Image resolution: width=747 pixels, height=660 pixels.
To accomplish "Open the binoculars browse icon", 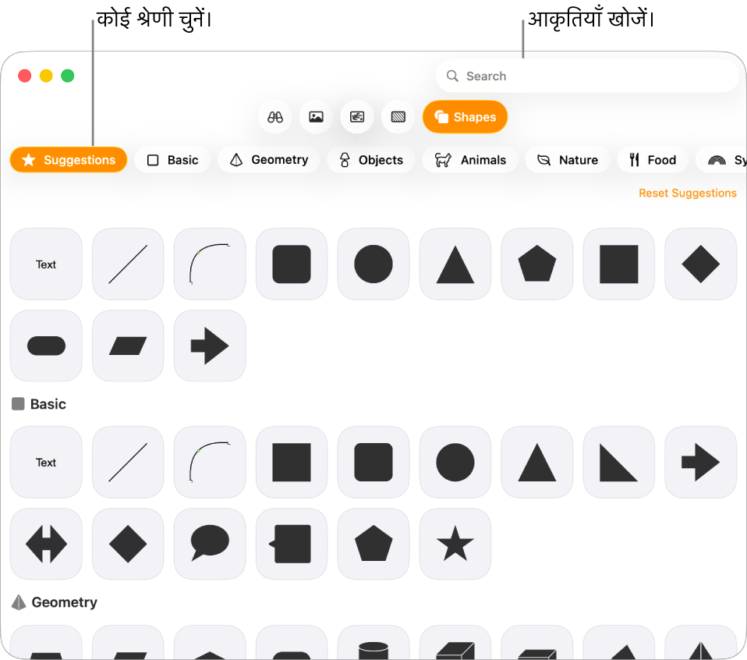I will (x=275, y=117).
